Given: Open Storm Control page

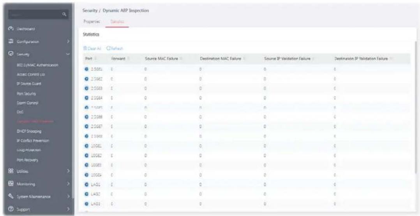Looking at the screenshot, I should (27, 103).
